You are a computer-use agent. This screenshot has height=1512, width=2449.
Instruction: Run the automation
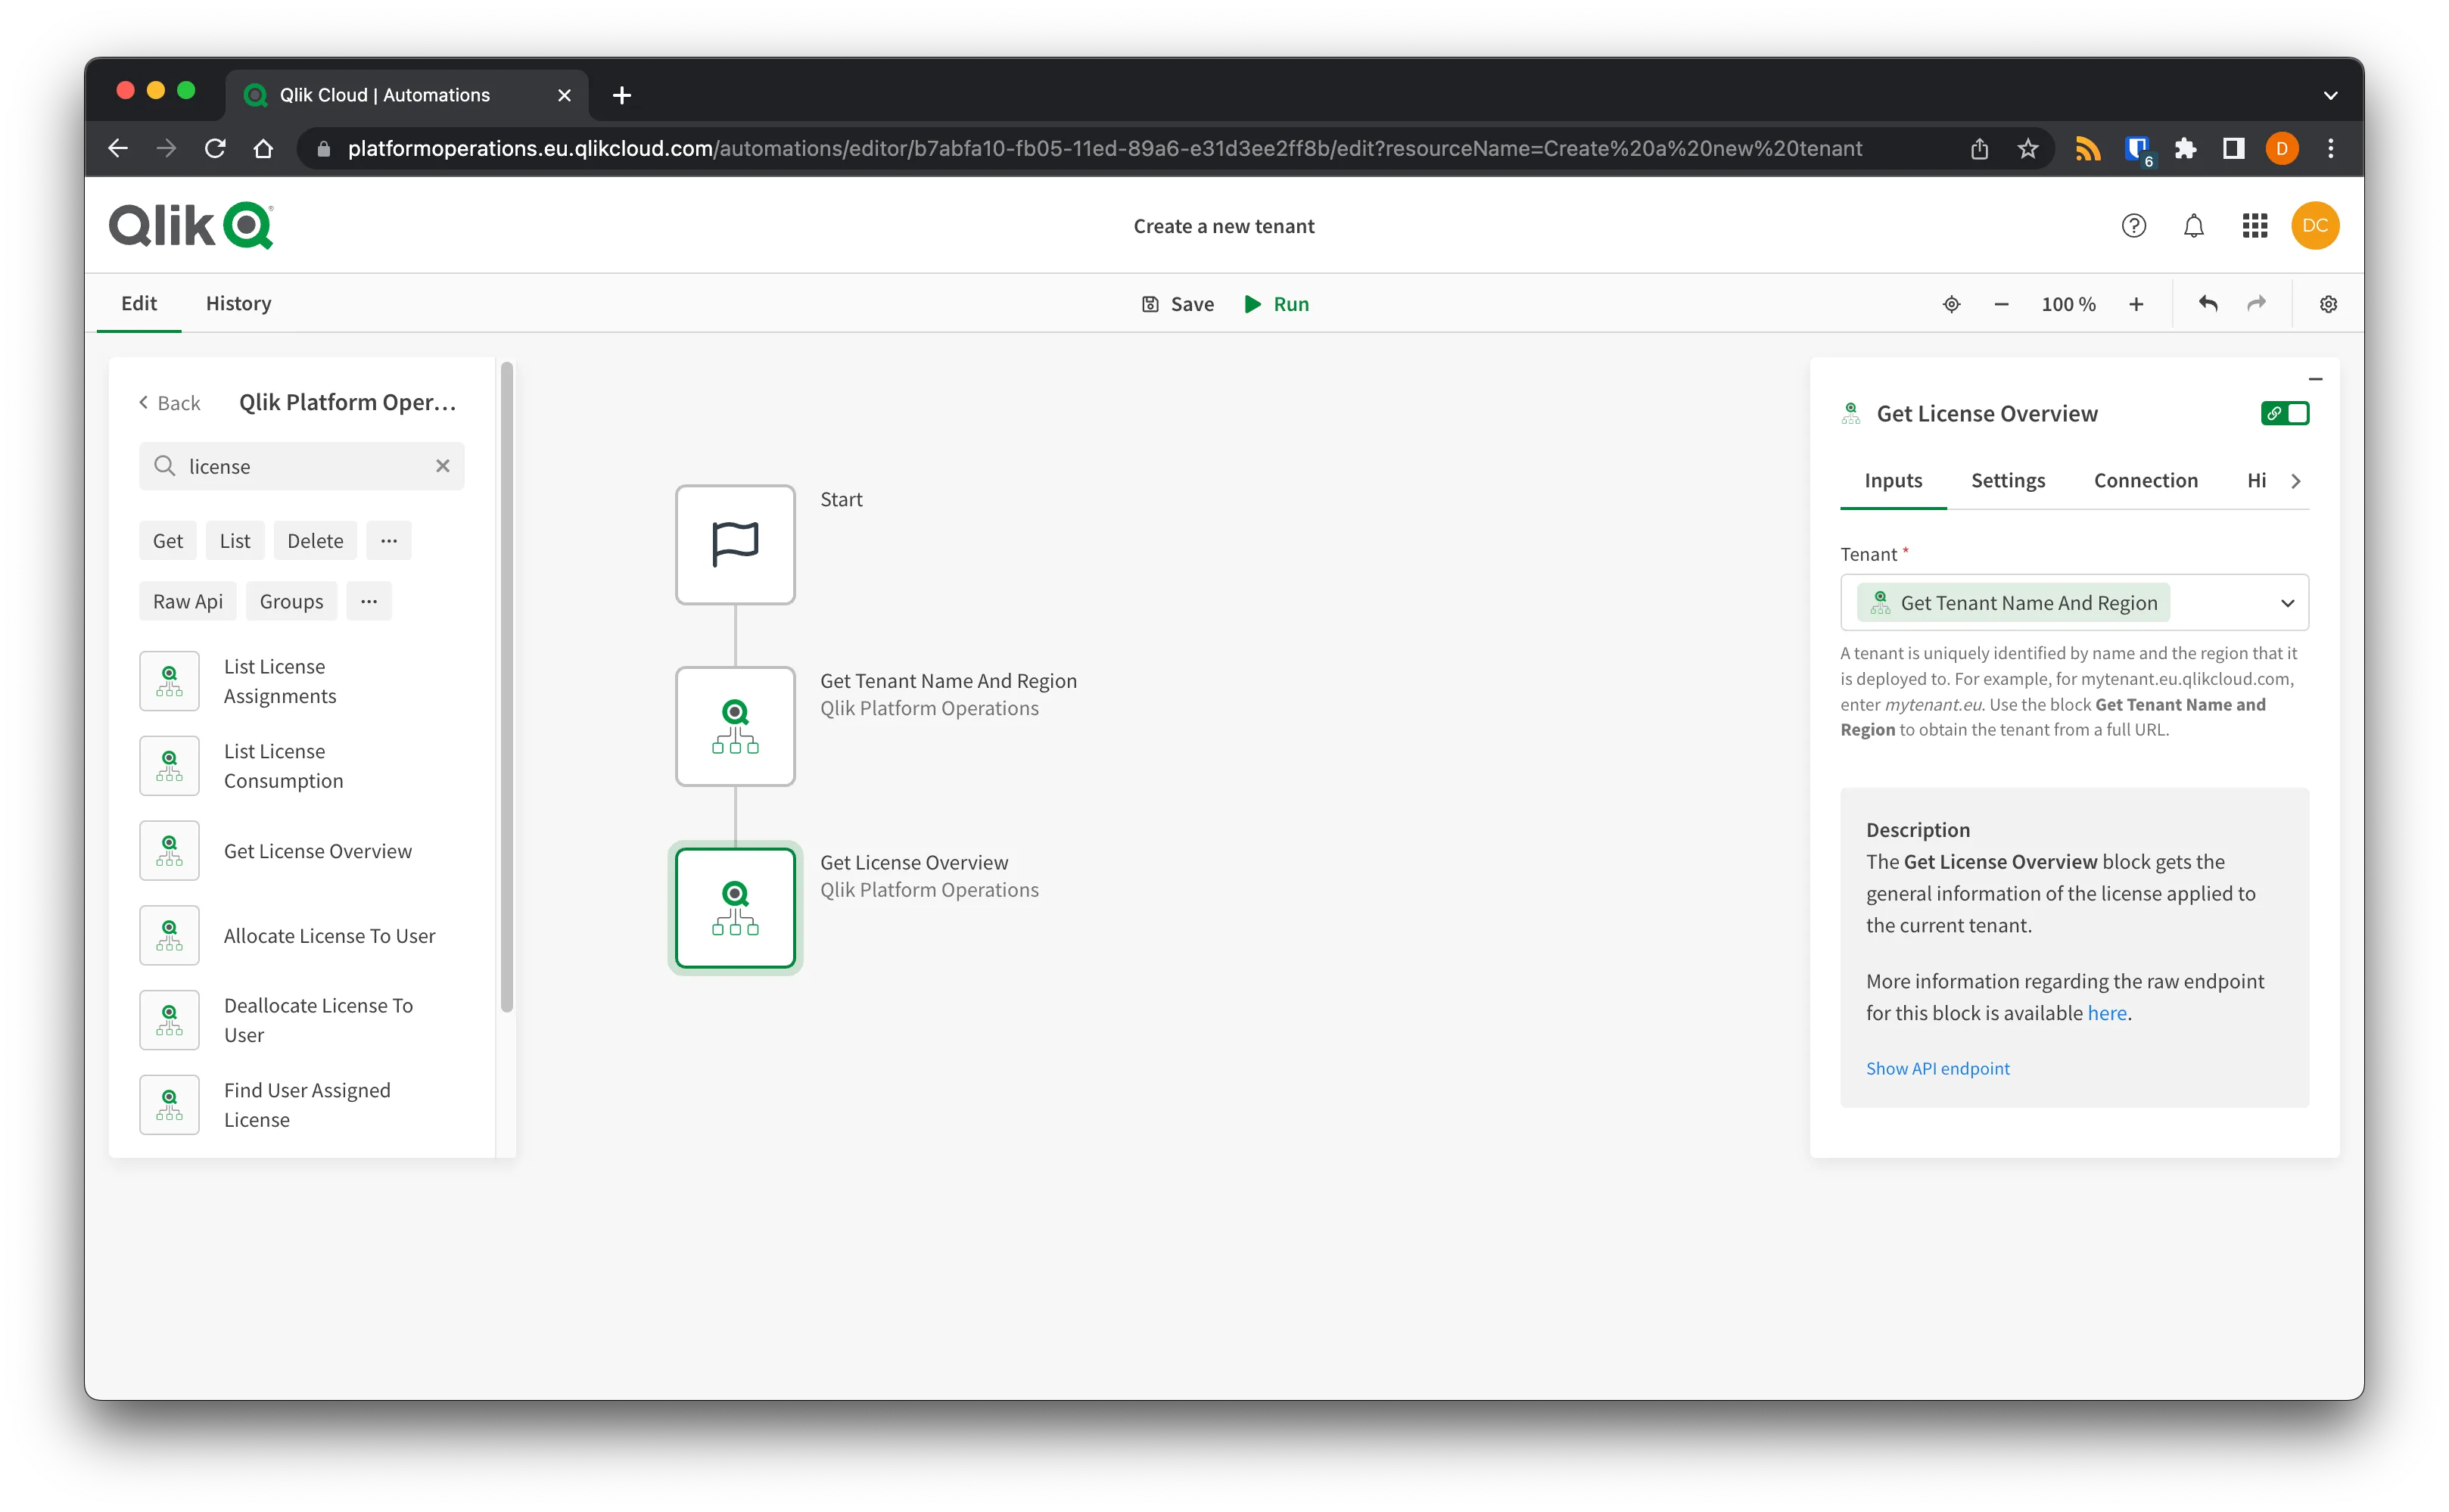click(1277, 304)
